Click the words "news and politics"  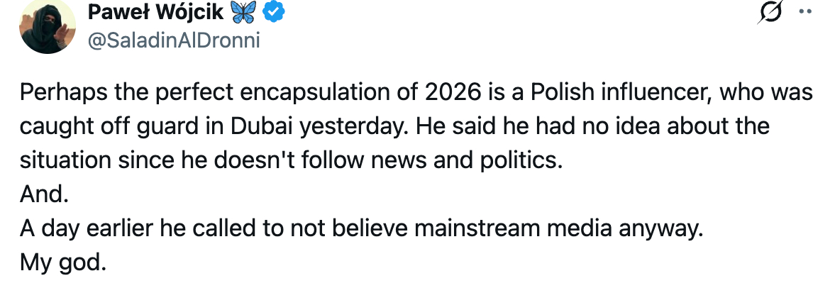[475, 161]
